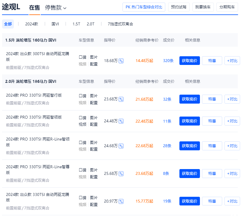
Task: Click PK 热门车型综合对比 button
Action: pos(144,7)
